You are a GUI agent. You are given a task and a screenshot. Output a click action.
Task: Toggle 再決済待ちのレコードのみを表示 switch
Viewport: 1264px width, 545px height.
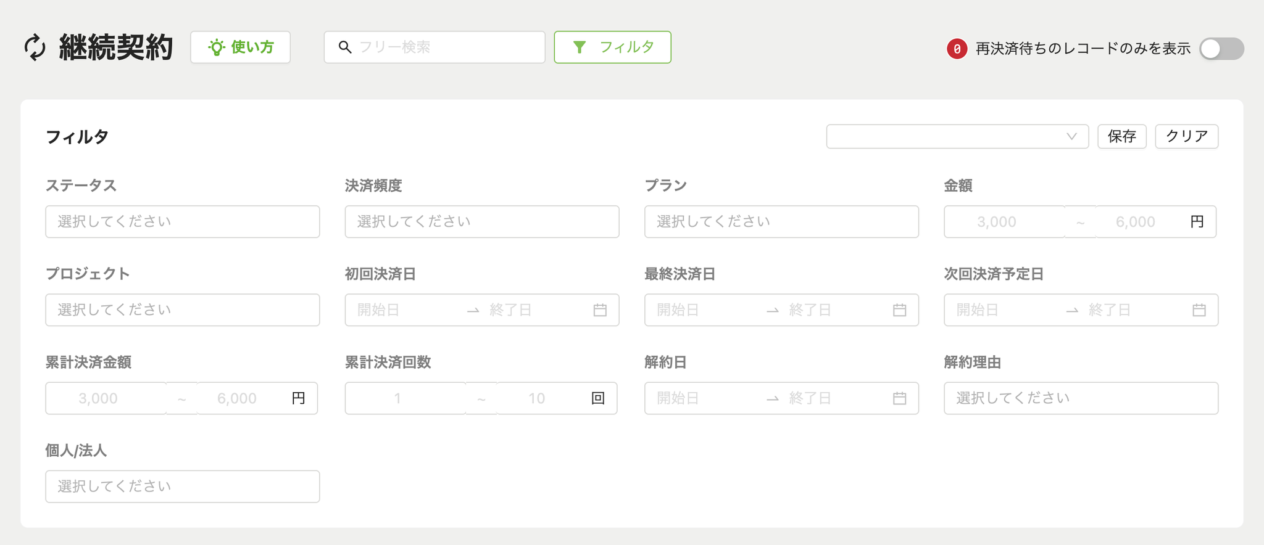click(x=1221, y=49)
